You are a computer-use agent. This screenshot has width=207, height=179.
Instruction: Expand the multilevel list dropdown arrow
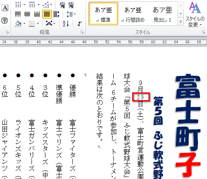(51, 5)
